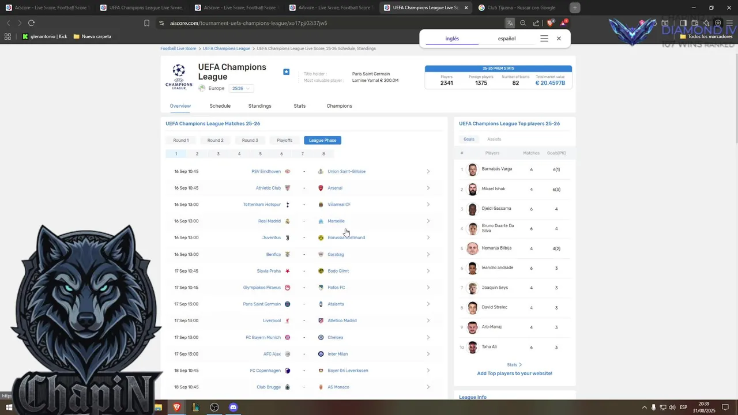The width and height of the screenshot is (738, 415).
Task: Click Brave browser taskbar icon
Action: [176, 408]
